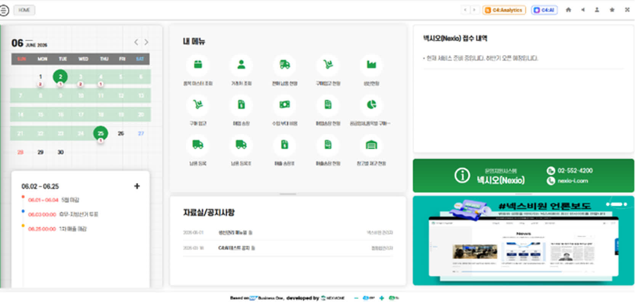The height and width of the screenshot is (305, 635).
Task: Open the 06.01 - 06.04 schedule entry
Action: pyautogui.click(x=53, y=200)
